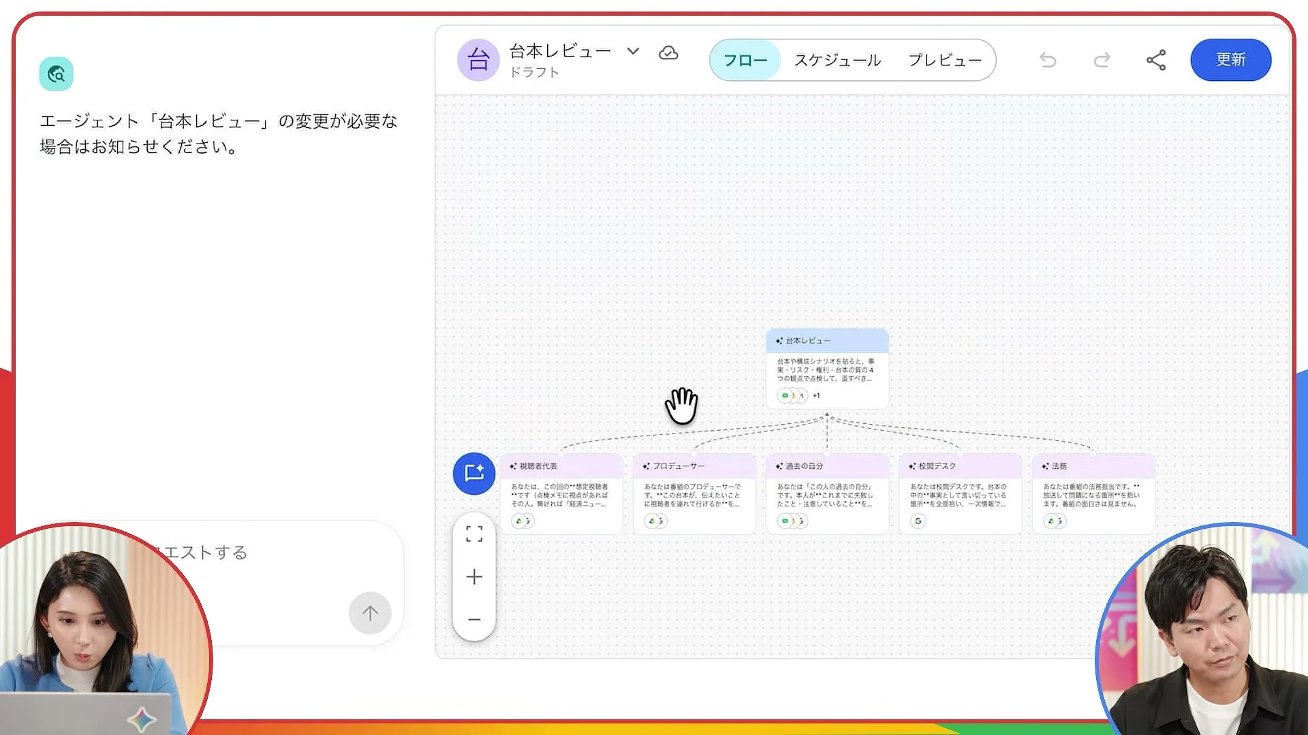Click the teal assistant icon in chat panel
The width and height of the screenshot is (1308, 735).
coord(56,73)
